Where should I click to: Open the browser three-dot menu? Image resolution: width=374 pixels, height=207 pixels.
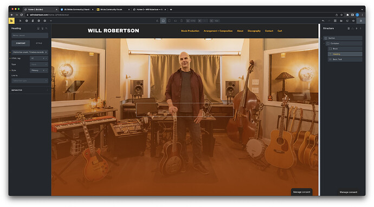coord(362,15)
